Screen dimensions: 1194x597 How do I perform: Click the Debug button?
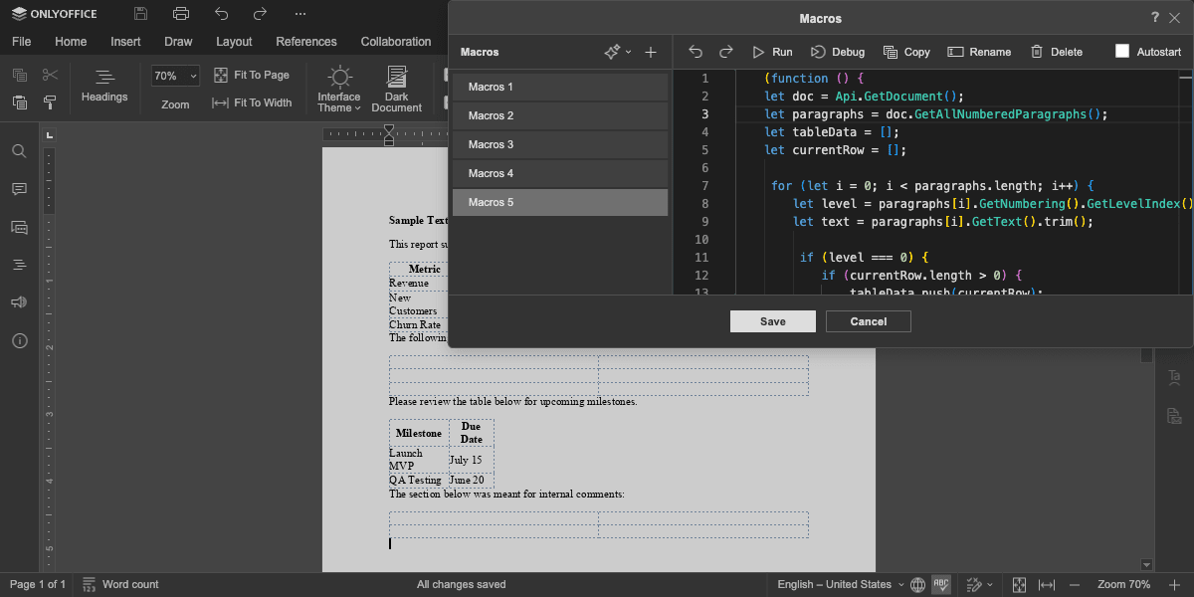tap(838, 52)
